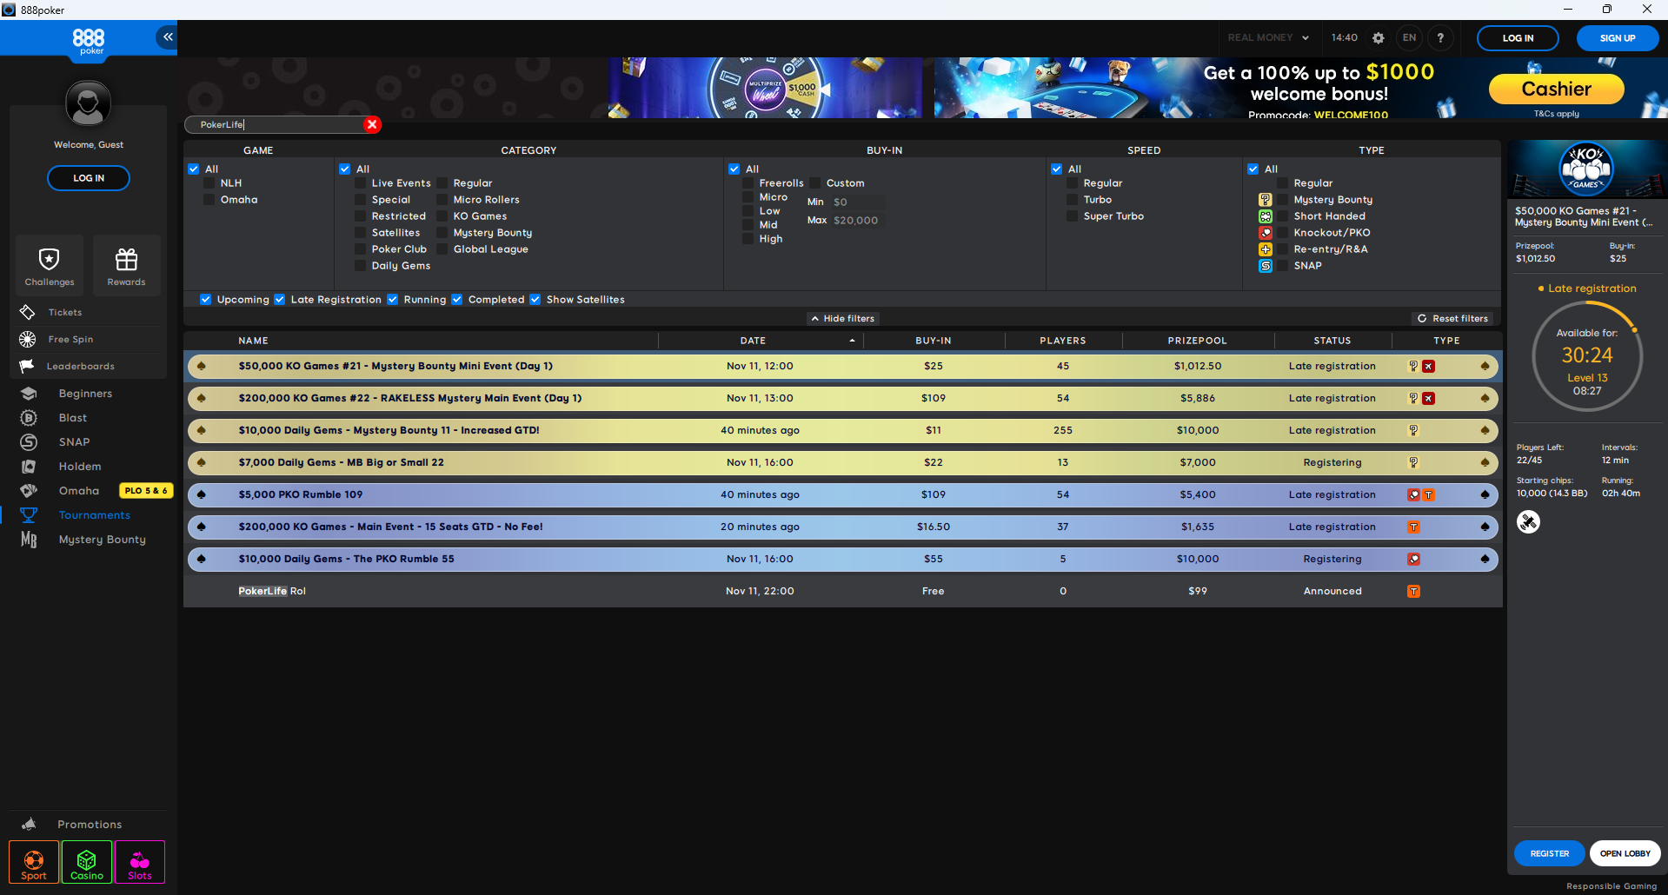The image size is (1668, 895).
Task: Collapse the sidebar with the chevron
Action: [166, 37]
